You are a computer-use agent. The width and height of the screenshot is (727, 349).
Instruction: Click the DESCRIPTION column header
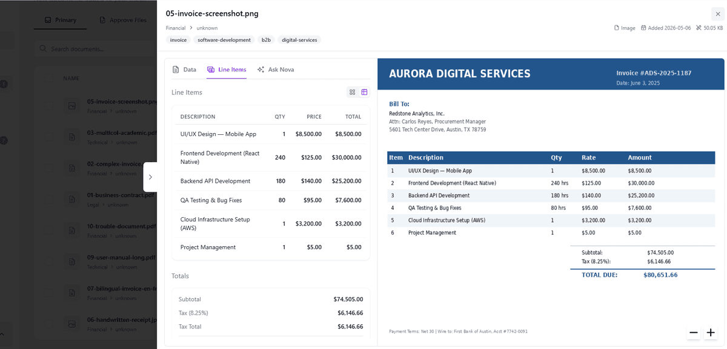point(198,117)
